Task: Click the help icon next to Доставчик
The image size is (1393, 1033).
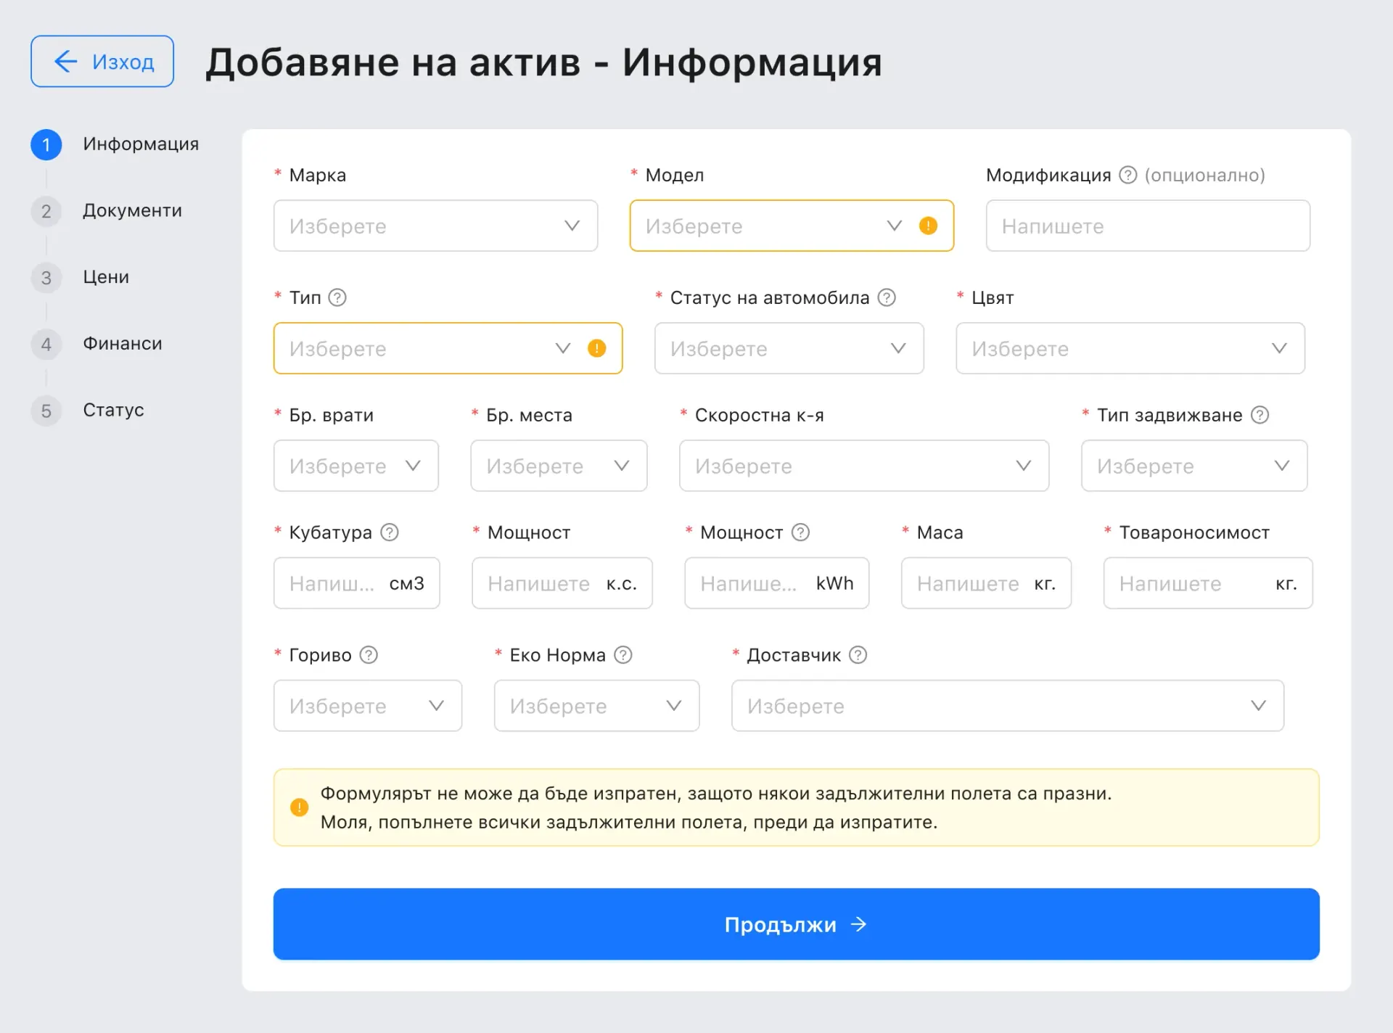Action: pyautogui.click(x=858, y=655)
